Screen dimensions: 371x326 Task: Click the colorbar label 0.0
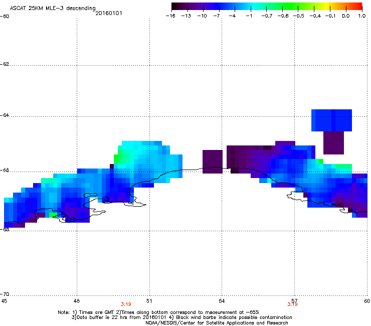click(346, 16)
